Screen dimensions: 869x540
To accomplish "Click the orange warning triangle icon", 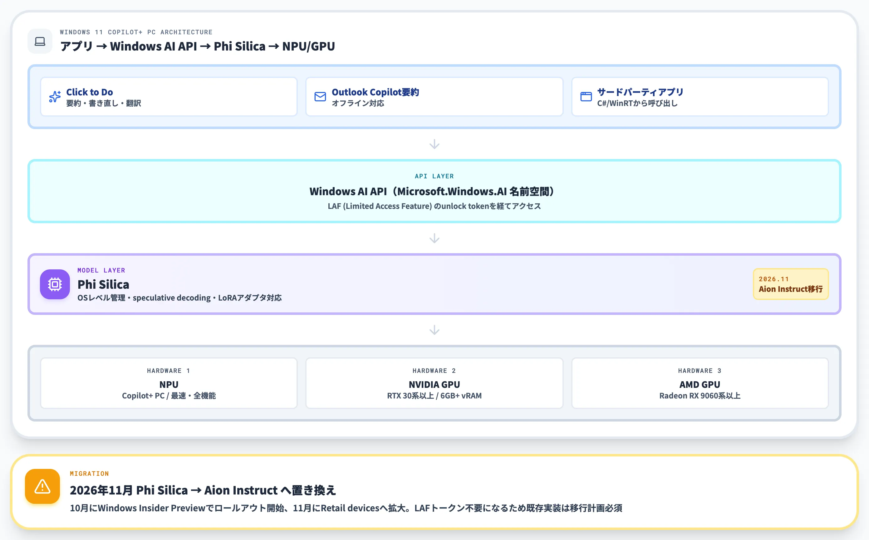I will pos(42,486).
